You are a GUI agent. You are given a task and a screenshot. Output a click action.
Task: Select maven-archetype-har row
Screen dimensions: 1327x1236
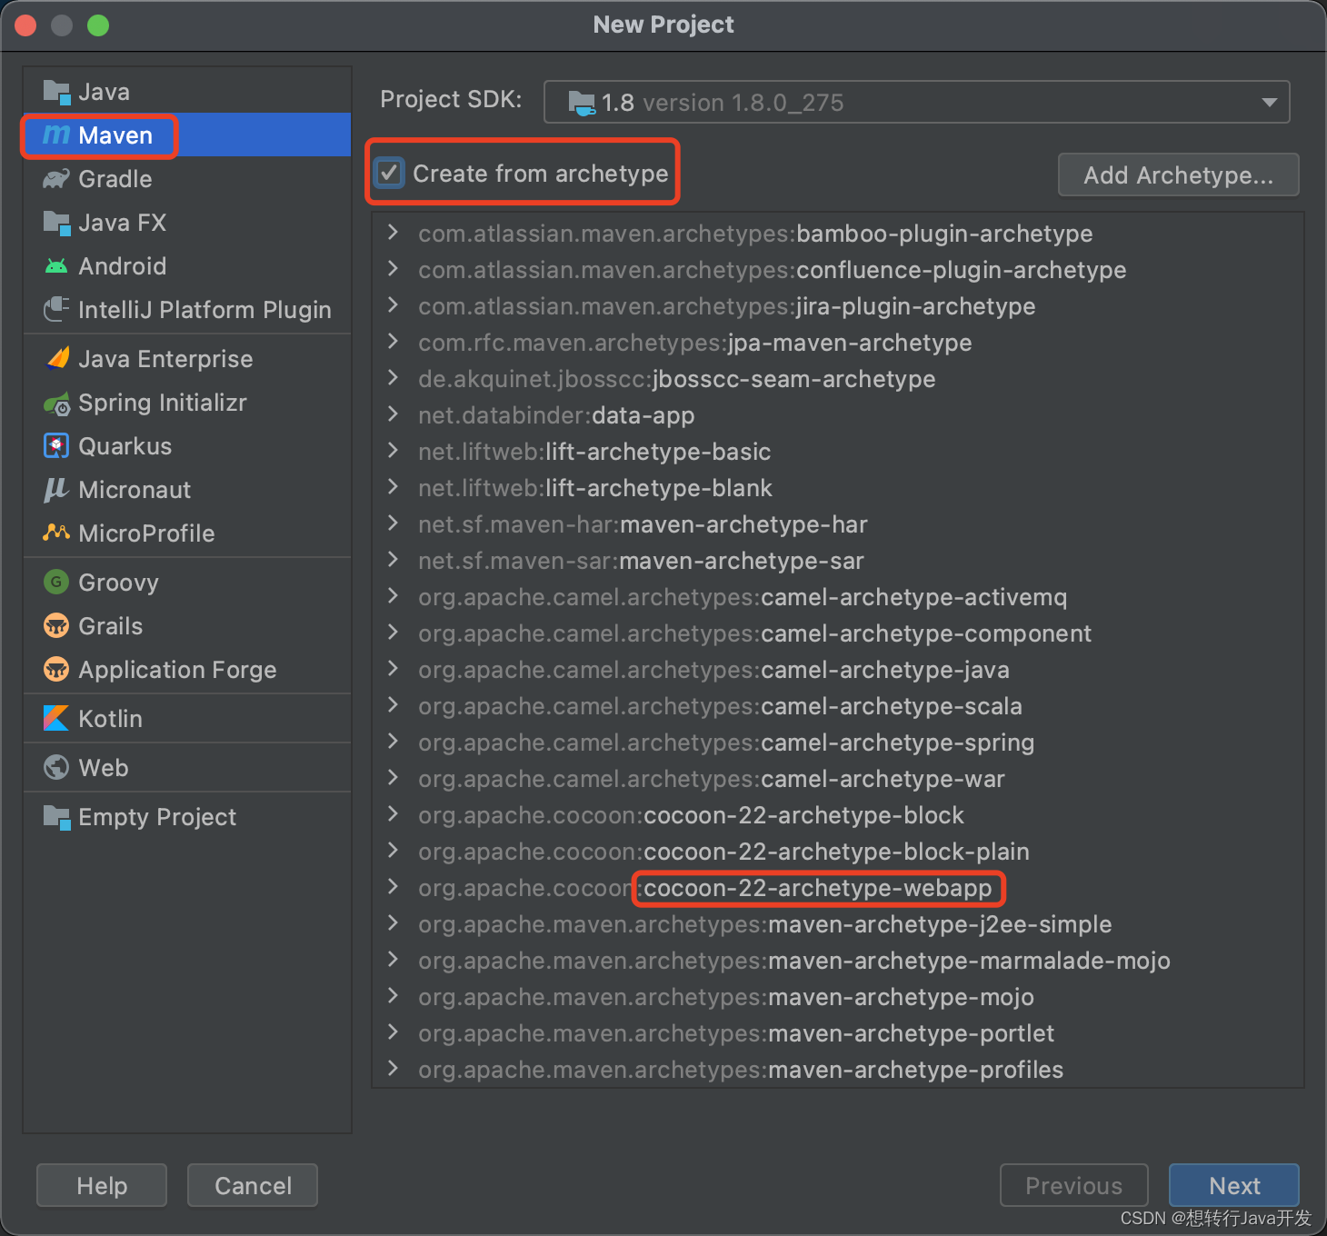pyautogui.click(x=838, y=524)
